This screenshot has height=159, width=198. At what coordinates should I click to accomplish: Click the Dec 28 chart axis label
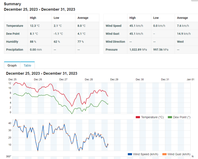[89, 79]
